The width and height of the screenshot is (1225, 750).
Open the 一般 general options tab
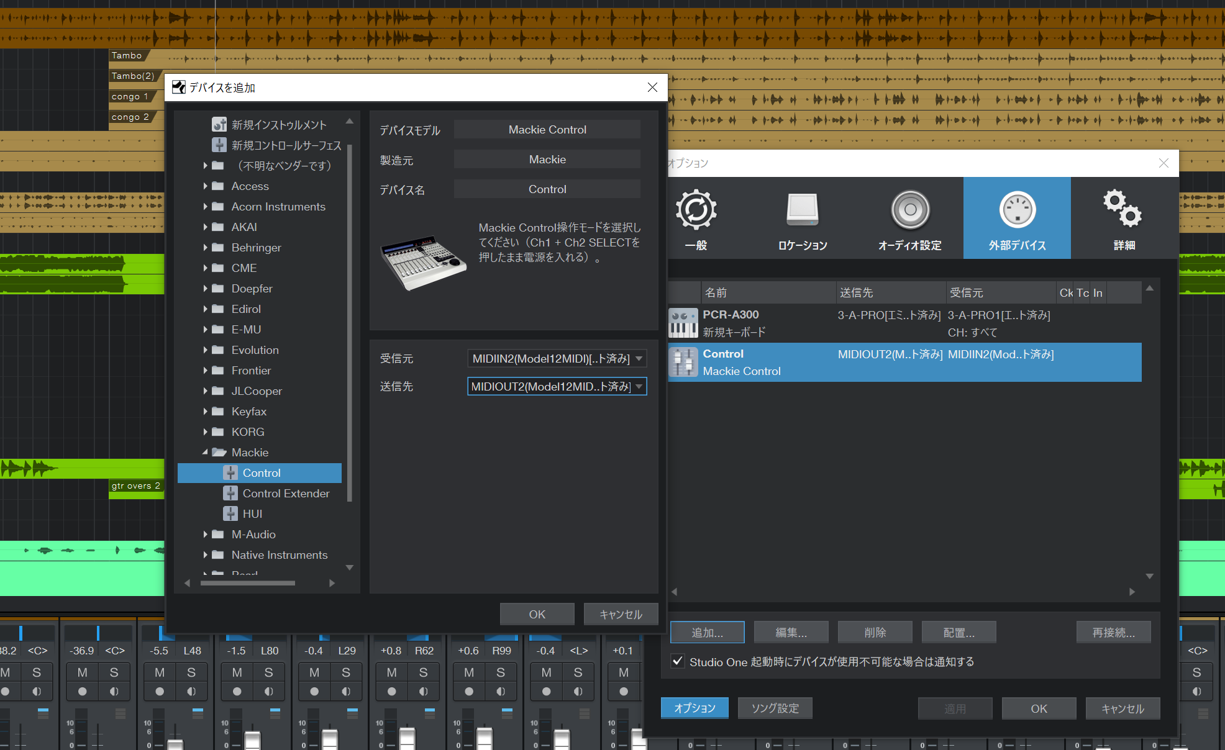[x=696, y=219]
